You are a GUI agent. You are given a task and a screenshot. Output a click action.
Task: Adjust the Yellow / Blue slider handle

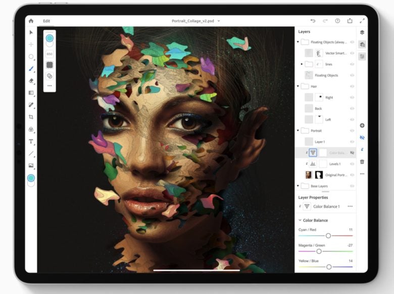coord(329,267)
